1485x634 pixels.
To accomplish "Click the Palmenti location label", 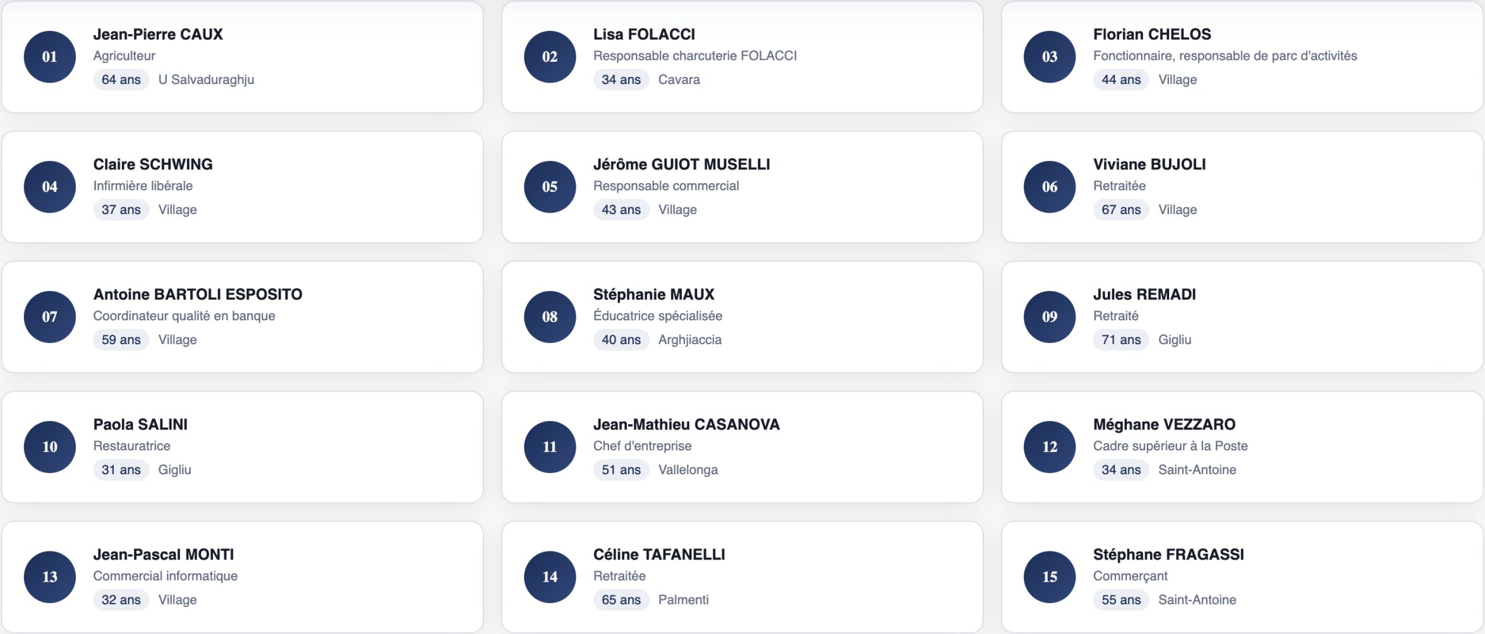I will [x=683, y=600].
